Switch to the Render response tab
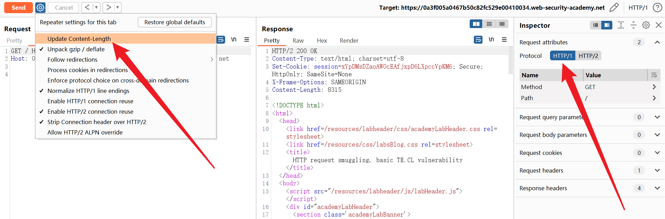 [349, 41]
